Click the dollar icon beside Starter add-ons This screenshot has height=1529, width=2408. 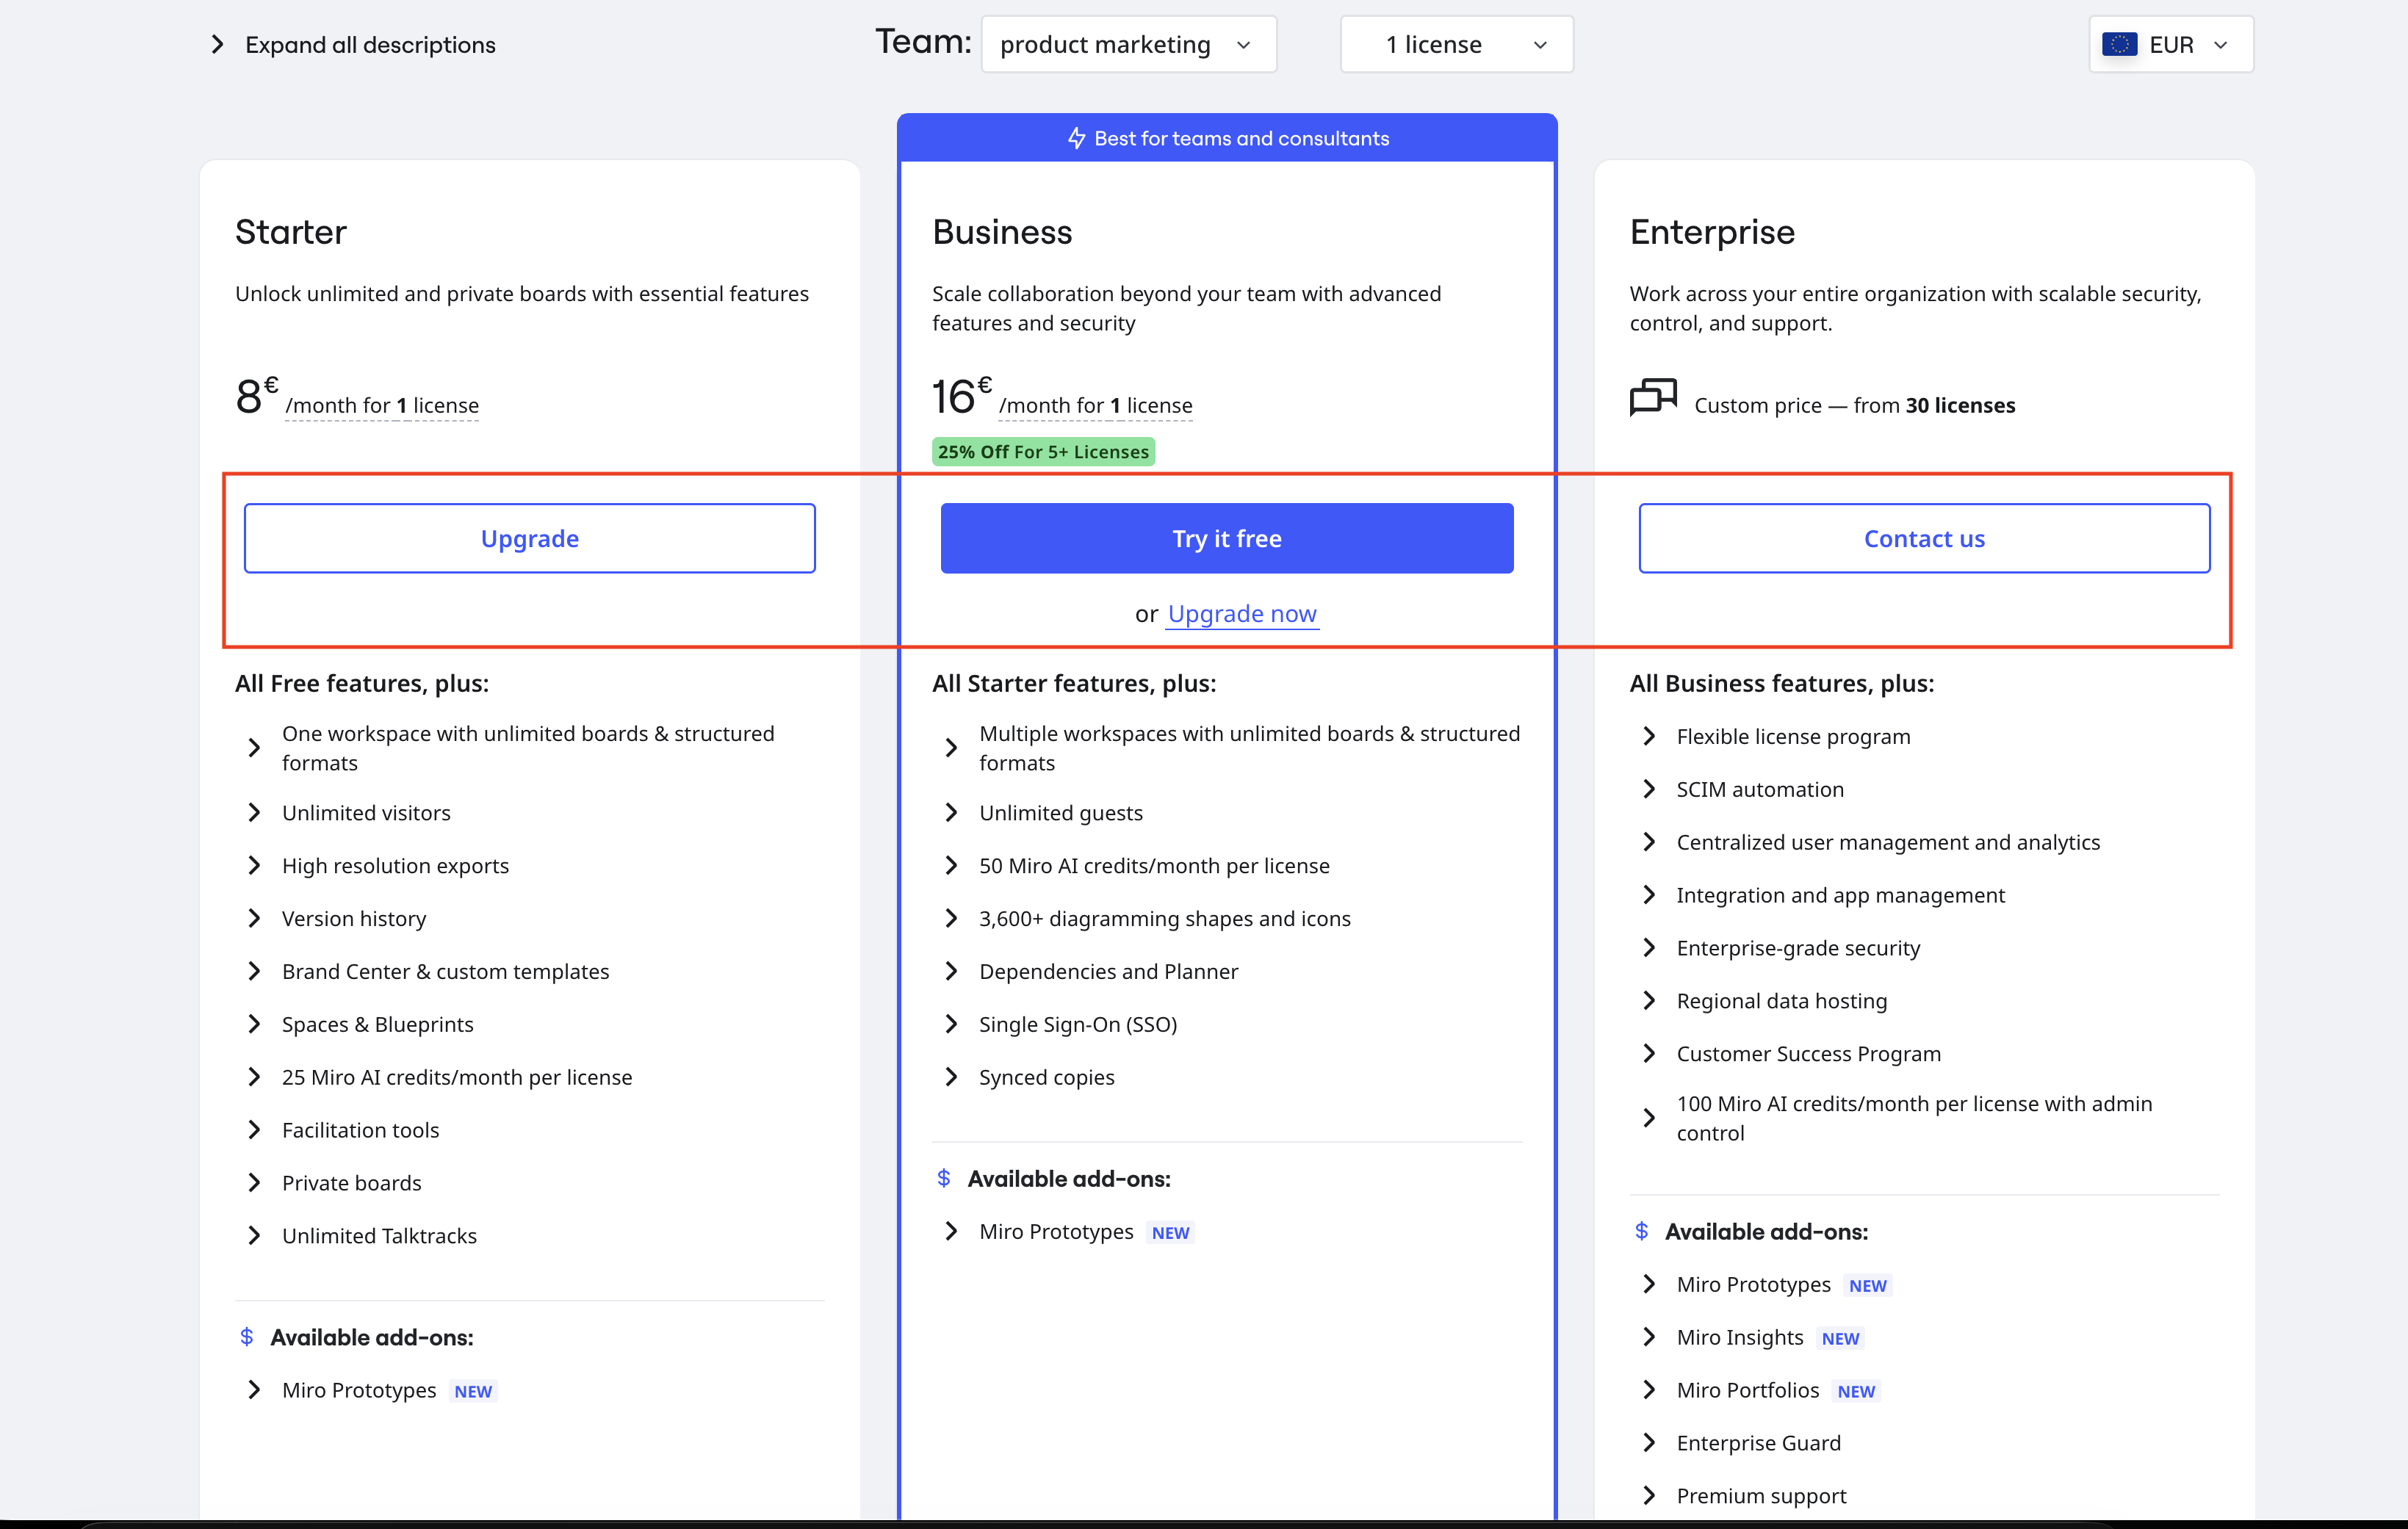click(247, 1337)
